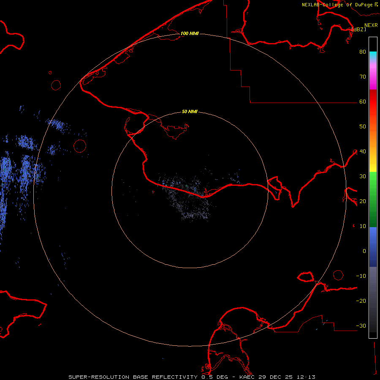Click the "50" value on the dBZ scale
380x380 pixels.
[363, 127]
